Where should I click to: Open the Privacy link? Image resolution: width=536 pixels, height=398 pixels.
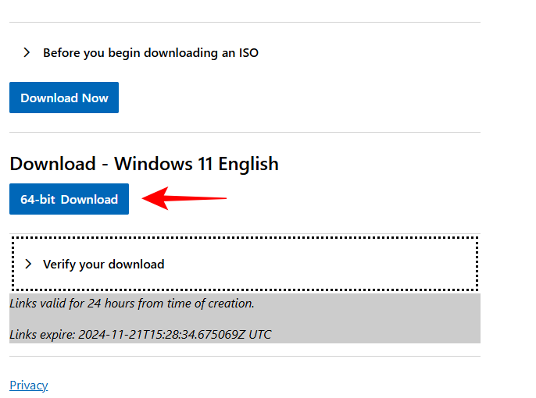pyautogui.click(x=28, y=386)
